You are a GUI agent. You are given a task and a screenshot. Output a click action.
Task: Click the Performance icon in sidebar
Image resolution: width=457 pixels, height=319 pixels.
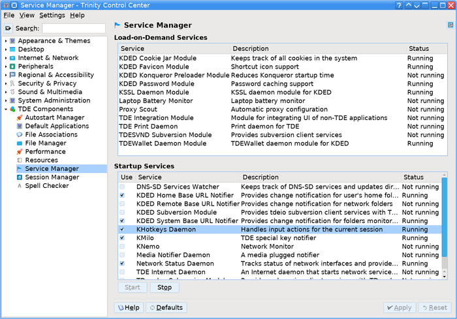20,151
